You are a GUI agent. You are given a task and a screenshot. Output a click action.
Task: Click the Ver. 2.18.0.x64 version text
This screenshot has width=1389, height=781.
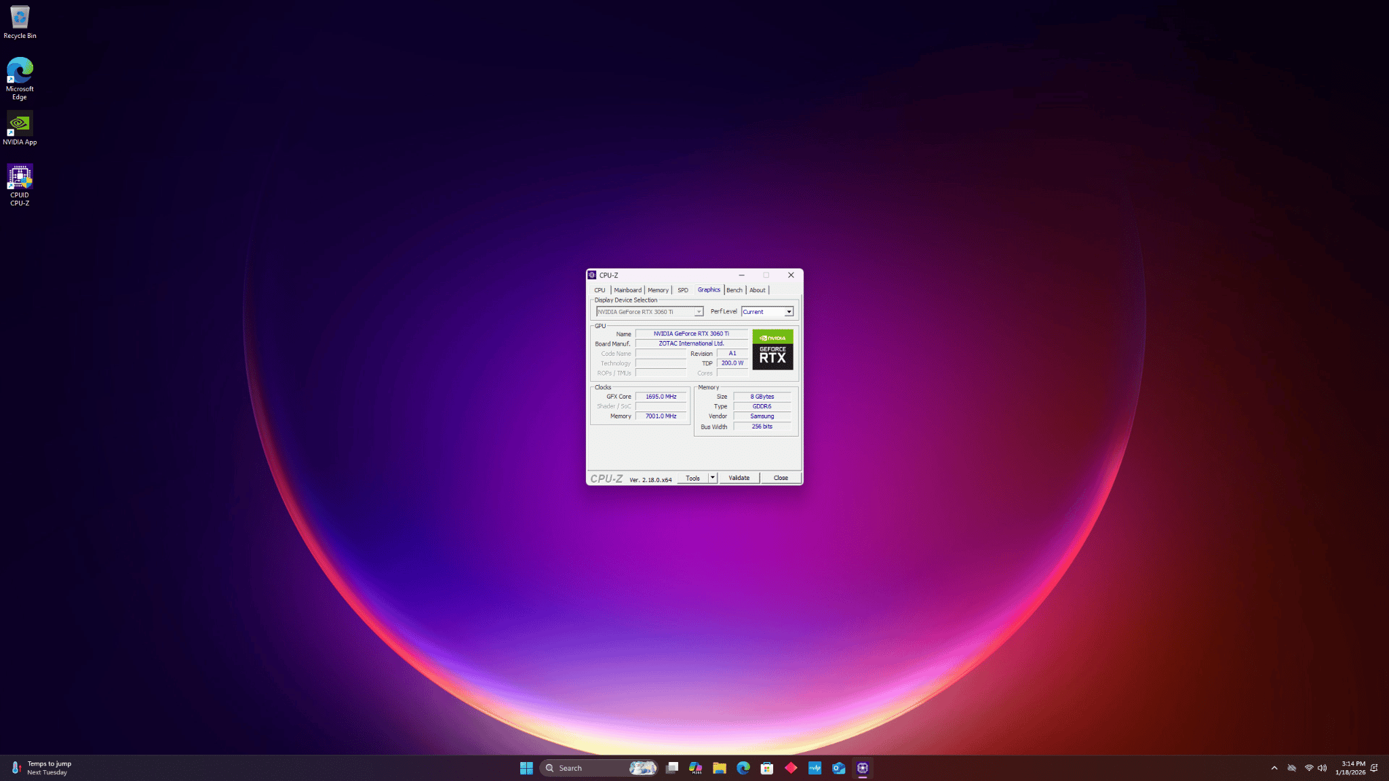coord(650,480)
